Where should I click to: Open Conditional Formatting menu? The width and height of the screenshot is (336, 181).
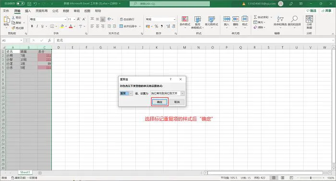click(x=185, y=22)
